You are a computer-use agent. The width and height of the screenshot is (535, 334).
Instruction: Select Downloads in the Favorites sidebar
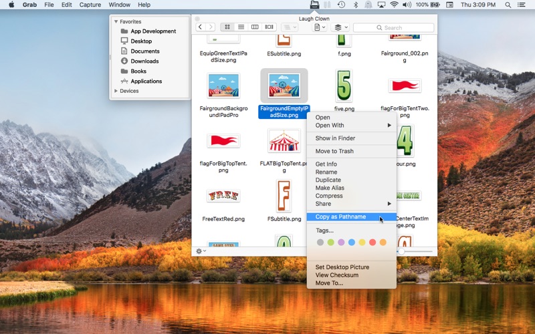click(x=144, y=61)
